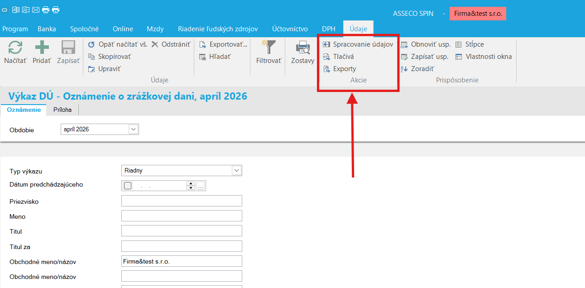Viewport: 585px width, 288px height.
Task: Open Vlastnosti okna
Action: (484, 57)
